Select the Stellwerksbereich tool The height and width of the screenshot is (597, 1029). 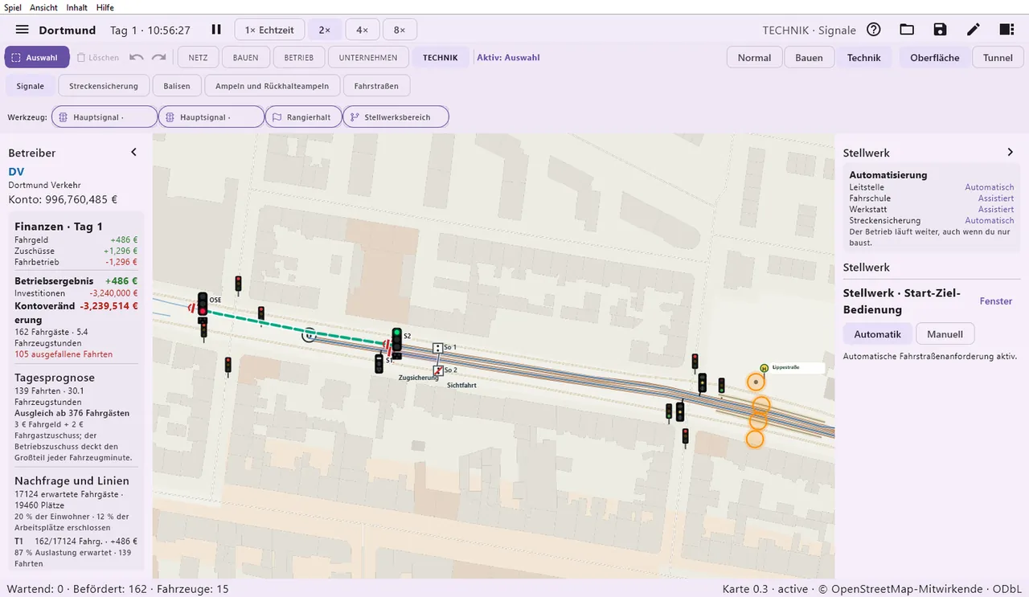point(396,117)
